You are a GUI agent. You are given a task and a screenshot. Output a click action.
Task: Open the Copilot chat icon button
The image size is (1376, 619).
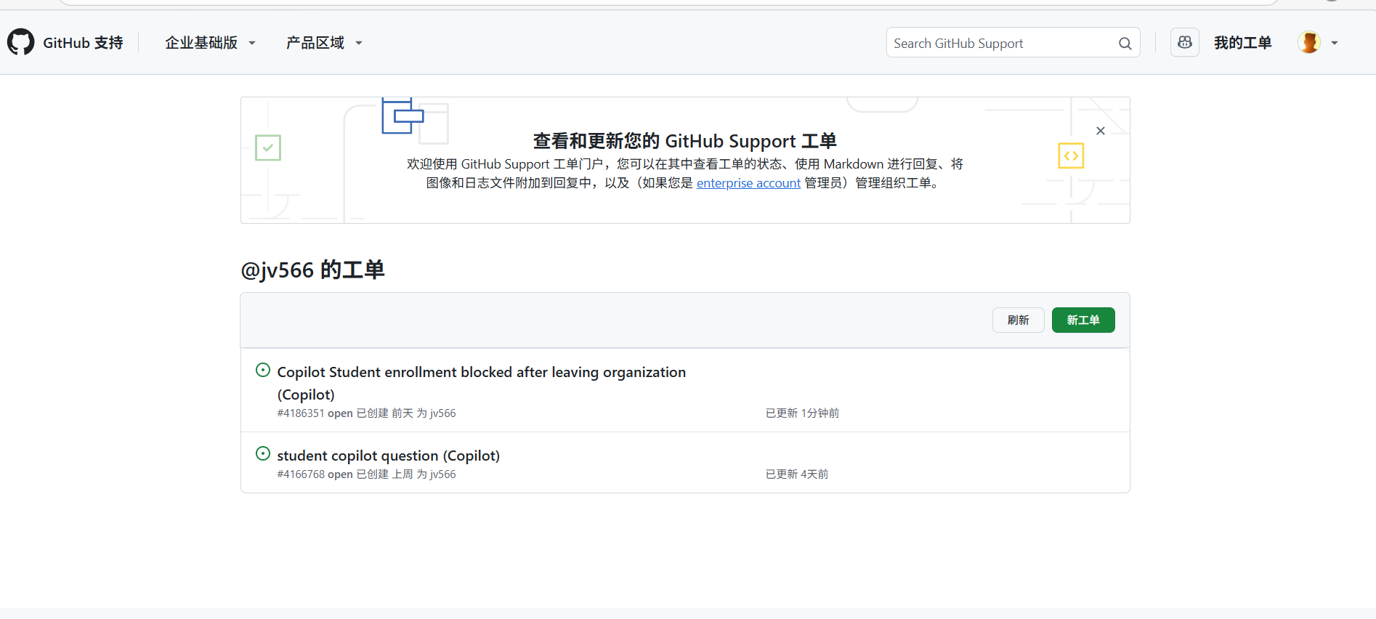pyautogui.click(x=1184, y=43)
